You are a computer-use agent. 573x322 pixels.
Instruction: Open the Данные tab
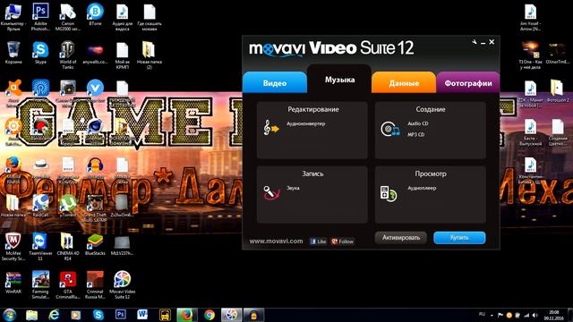[404, 83]
